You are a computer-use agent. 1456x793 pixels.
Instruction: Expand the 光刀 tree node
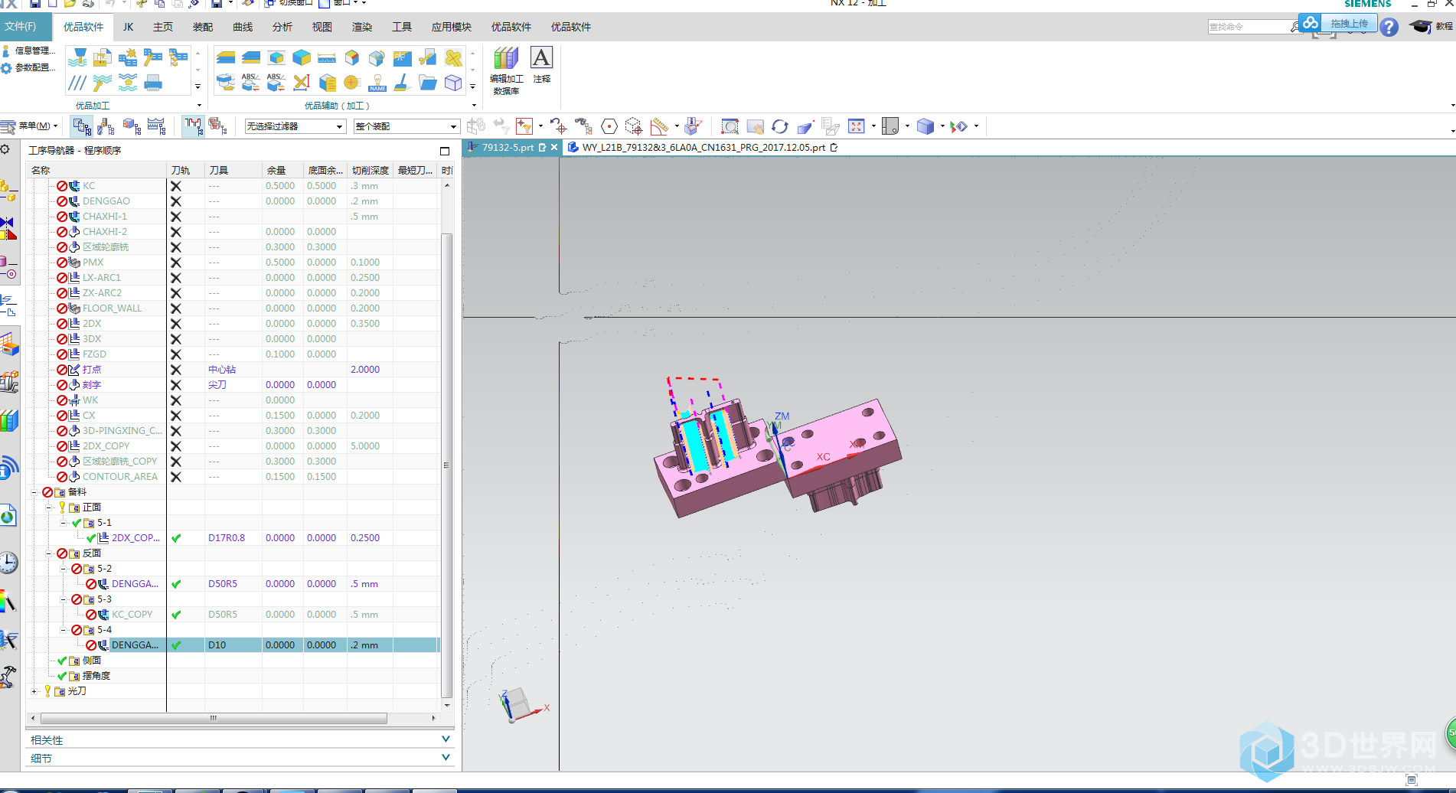click(34, 691)
